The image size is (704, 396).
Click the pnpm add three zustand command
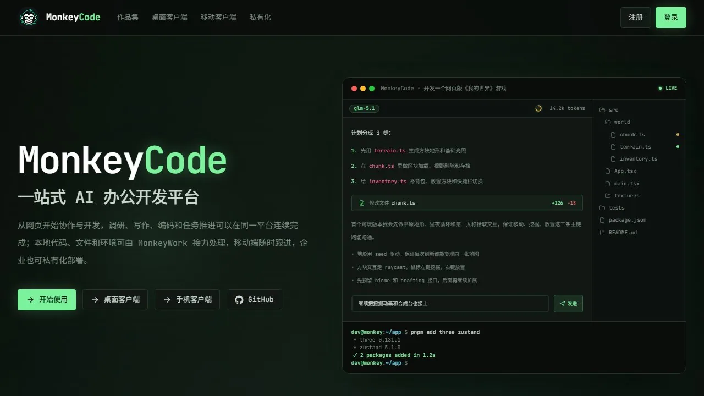pyautogui.click(x=445, y=332)
